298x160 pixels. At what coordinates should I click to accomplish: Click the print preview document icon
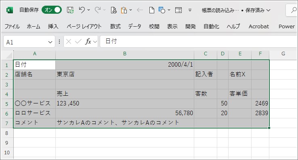pyautogui.click(x=113, y=10)
